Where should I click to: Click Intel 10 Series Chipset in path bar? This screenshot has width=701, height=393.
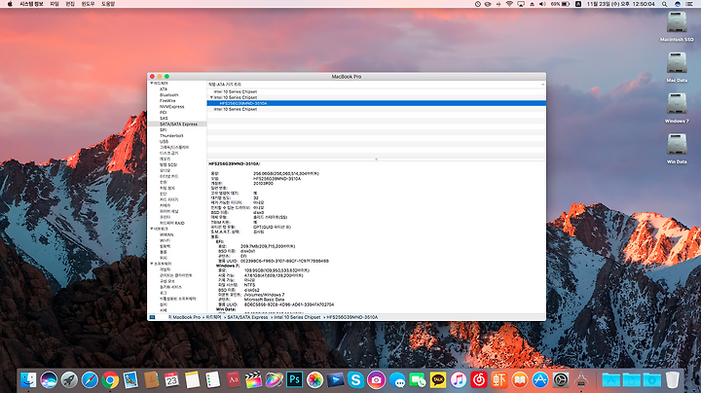[297, 317]
